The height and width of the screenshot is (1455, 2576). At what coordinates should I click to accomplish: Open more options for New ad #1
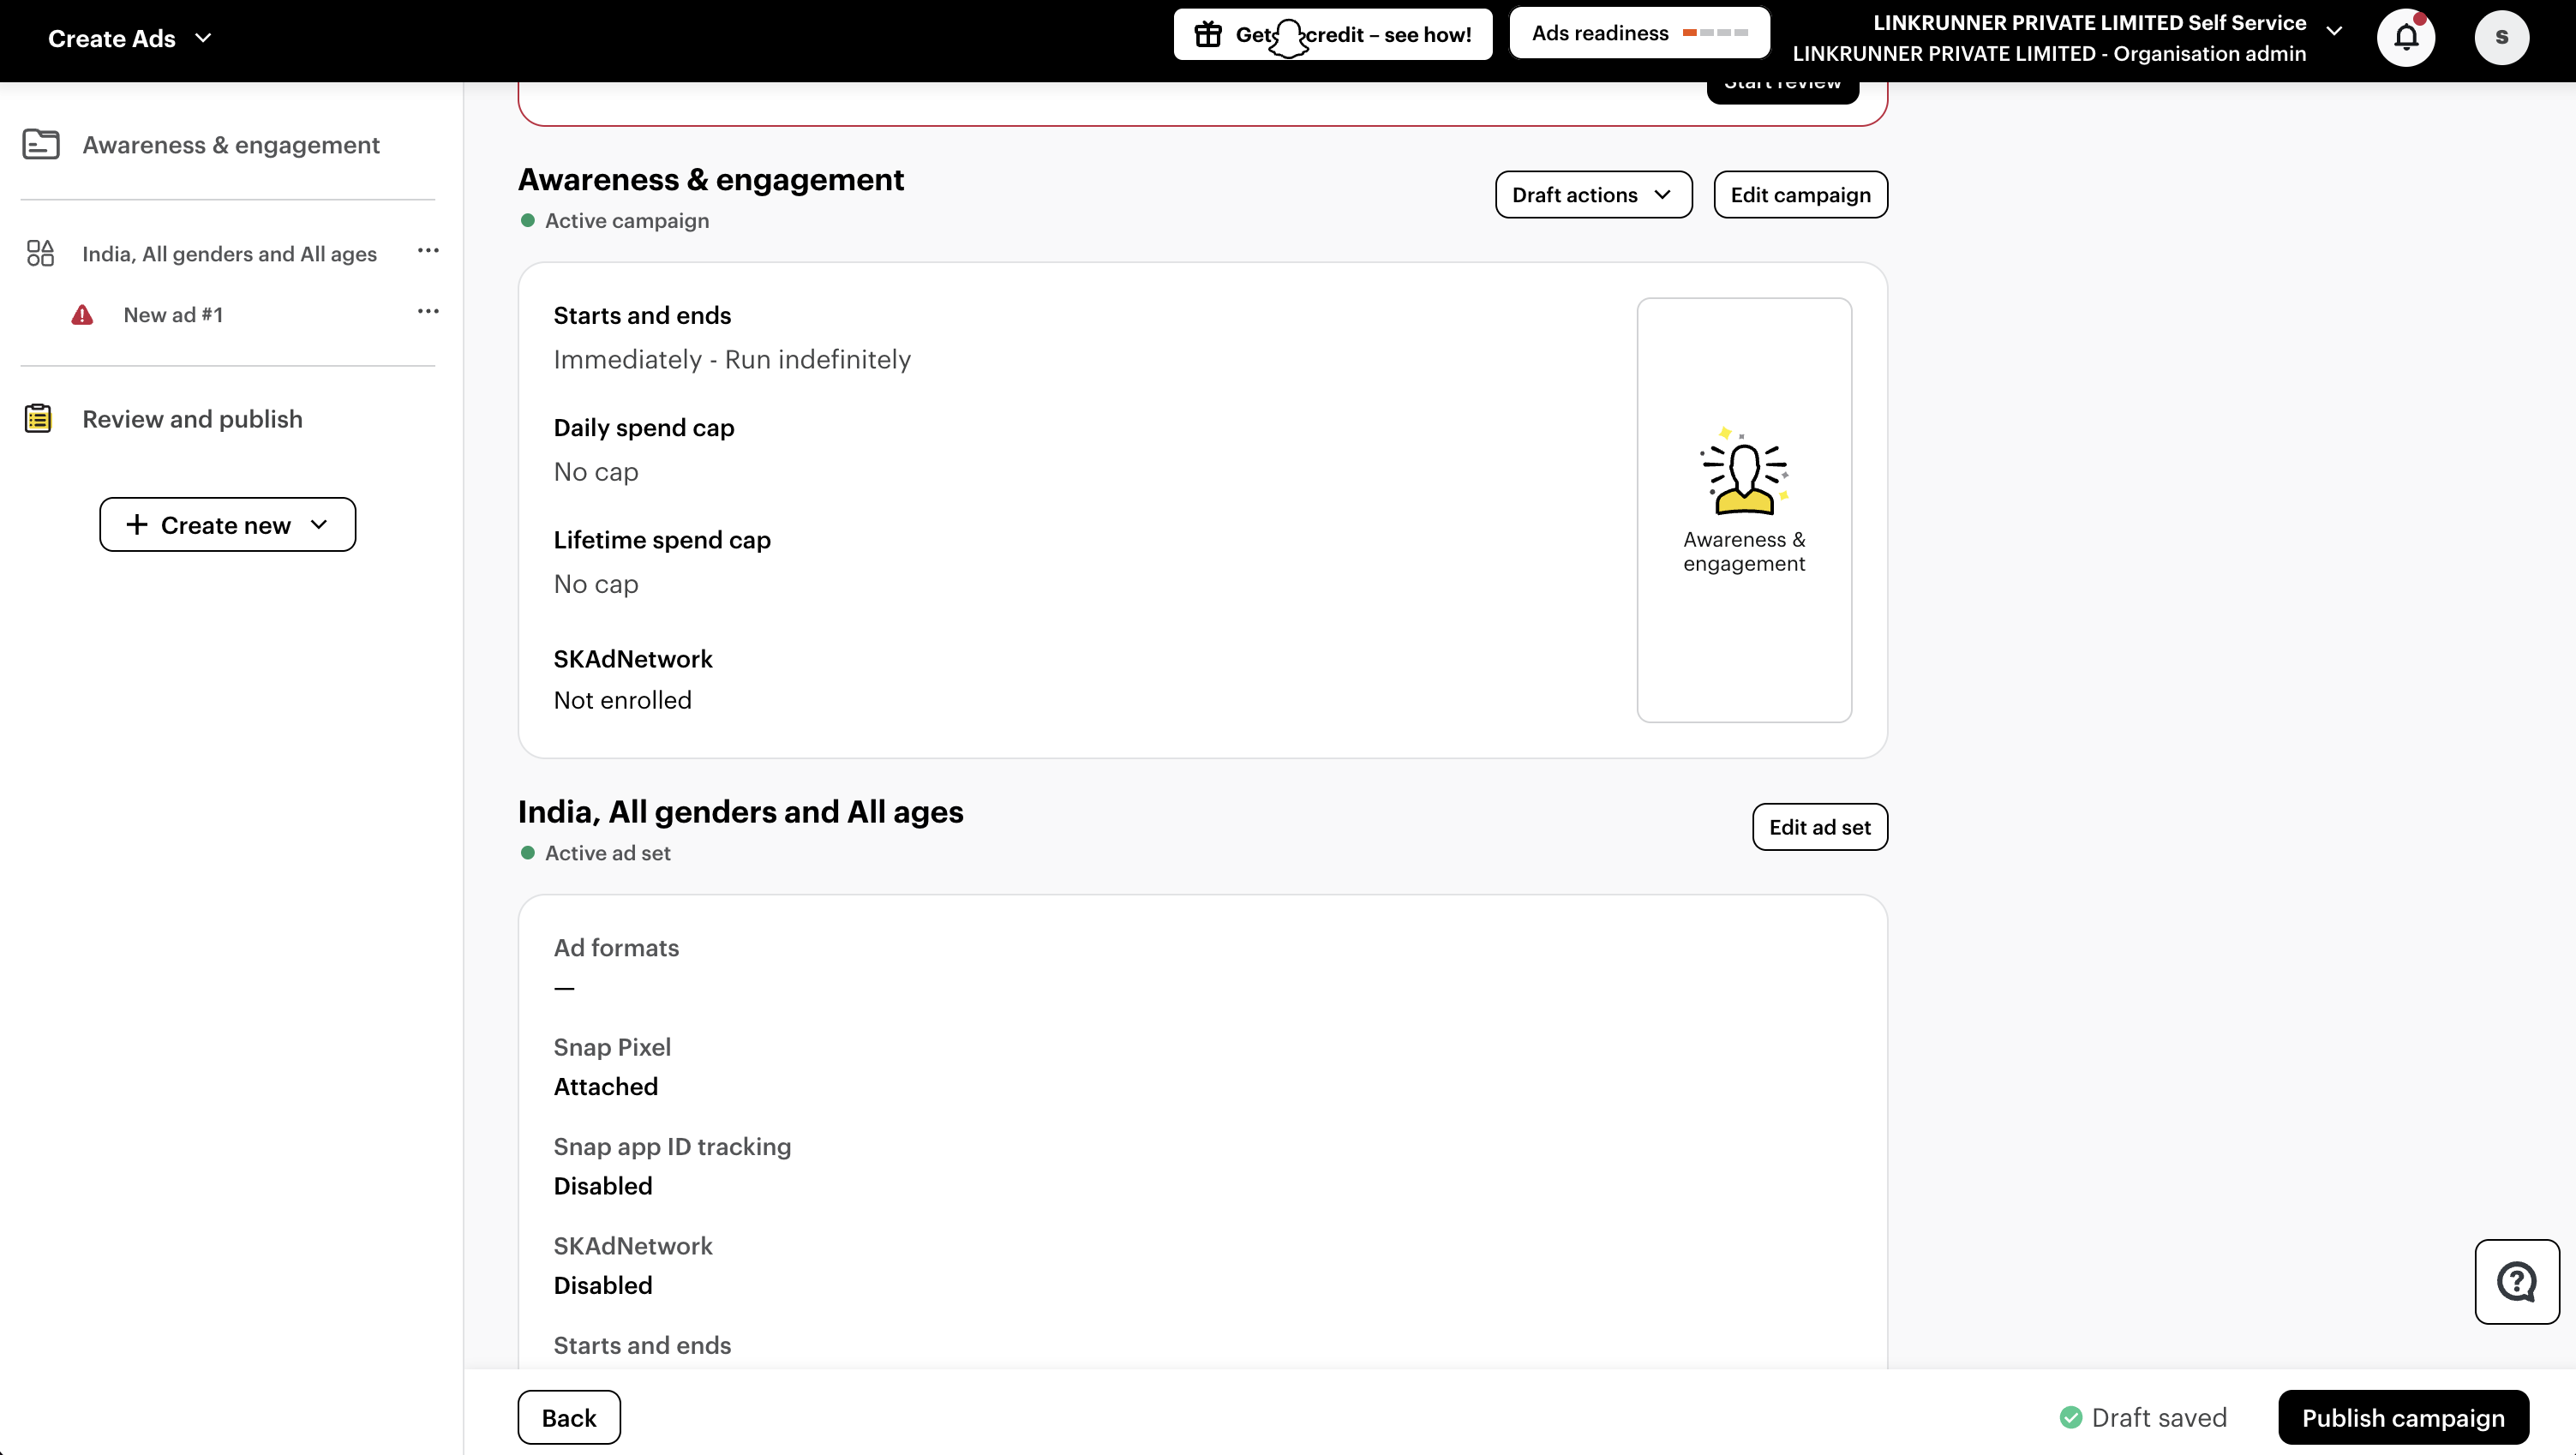428,312
